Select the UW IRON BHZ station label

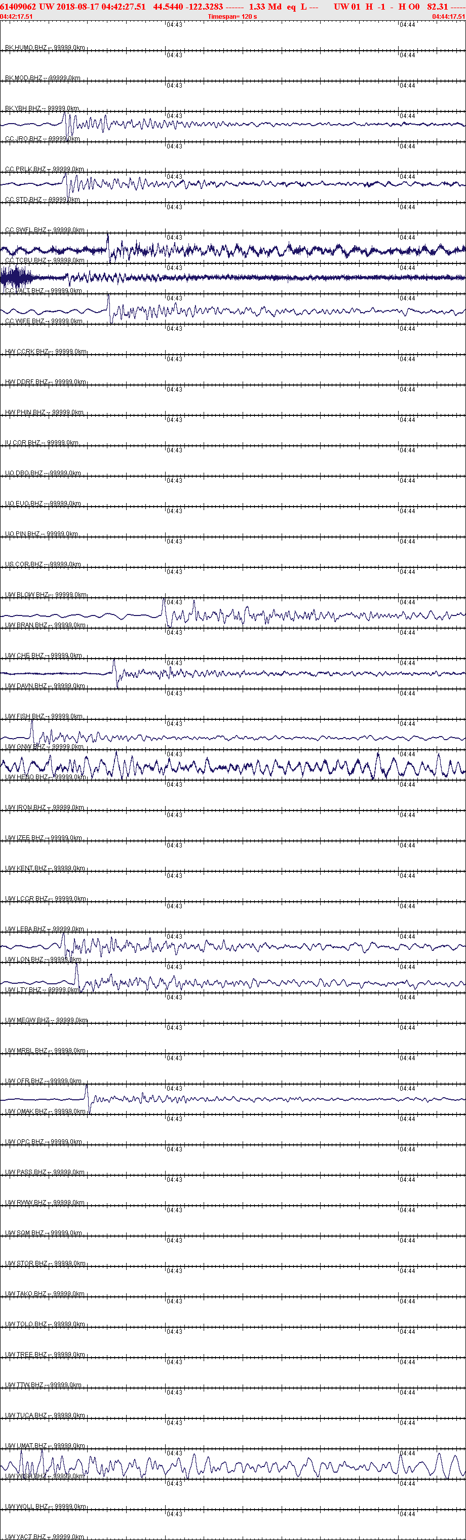pyautogui.click(x=45, y=807)
